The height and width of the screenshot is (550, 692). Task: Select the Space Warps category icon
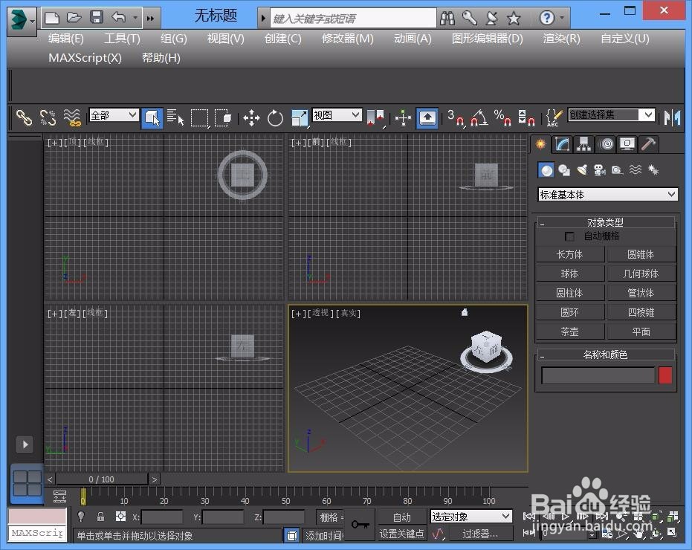pyautogui.click(x=635, y=170)
